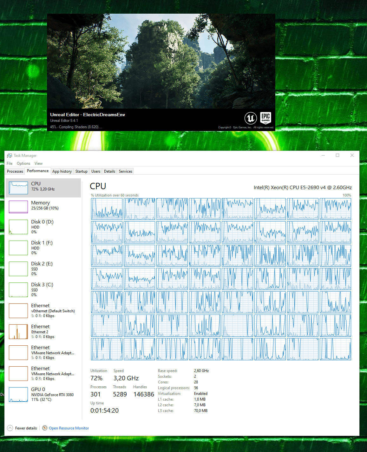This screenshot has height=452, width=367.
Task: Switch to the App history tab
Action: tap(62, 171)
